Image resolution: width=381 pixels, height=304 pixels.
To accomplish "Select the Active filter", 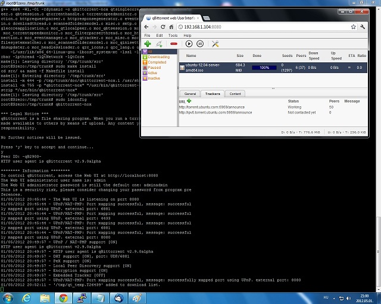I will pos(150,72).
